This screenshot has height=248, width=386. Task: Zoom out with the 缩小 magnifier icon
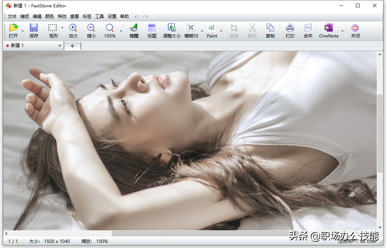[91, 28]
